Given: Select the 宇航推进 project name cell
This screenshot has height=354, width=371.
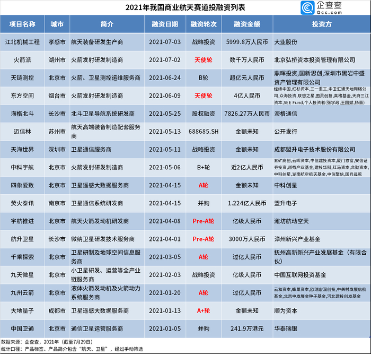Looking at the screenshot, I should [x=22, y=221].
